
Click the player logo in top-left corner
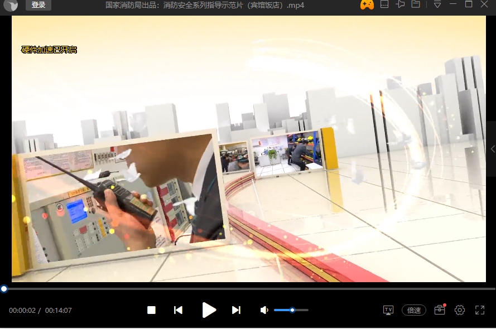pos(11,6)
